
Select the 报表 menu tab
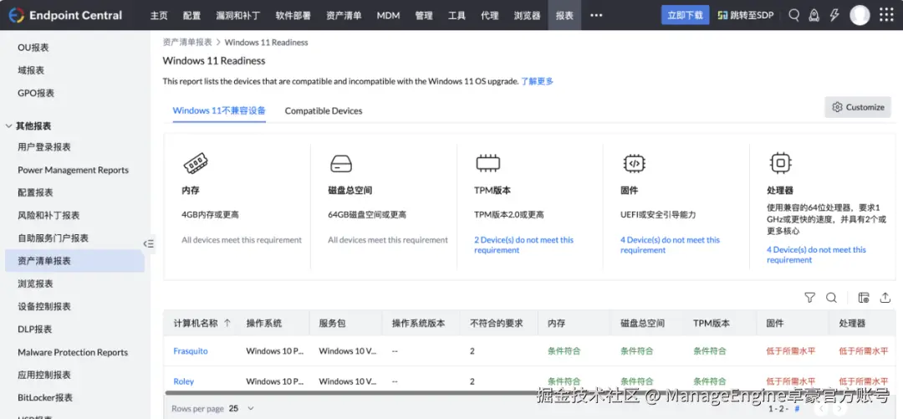(x=564, y=16)
